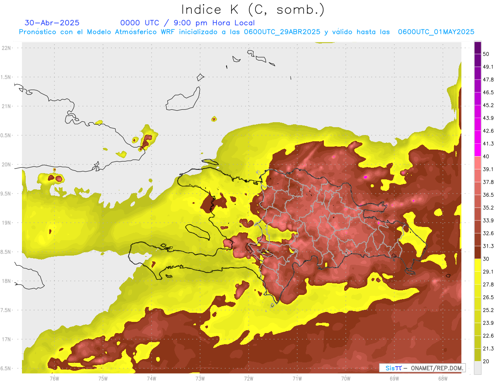Click the gray colorbar segment below 20
Viewport: 497px width, 384px height.
pyautogui.click(x=478, y=368)
